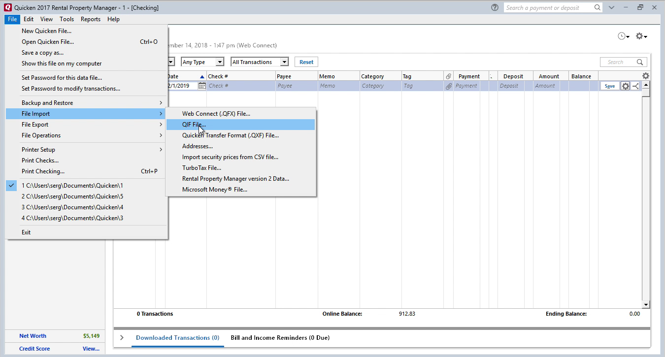Open the Edit menu
This screenshot has width=665, height=357.
click(29, 19)
